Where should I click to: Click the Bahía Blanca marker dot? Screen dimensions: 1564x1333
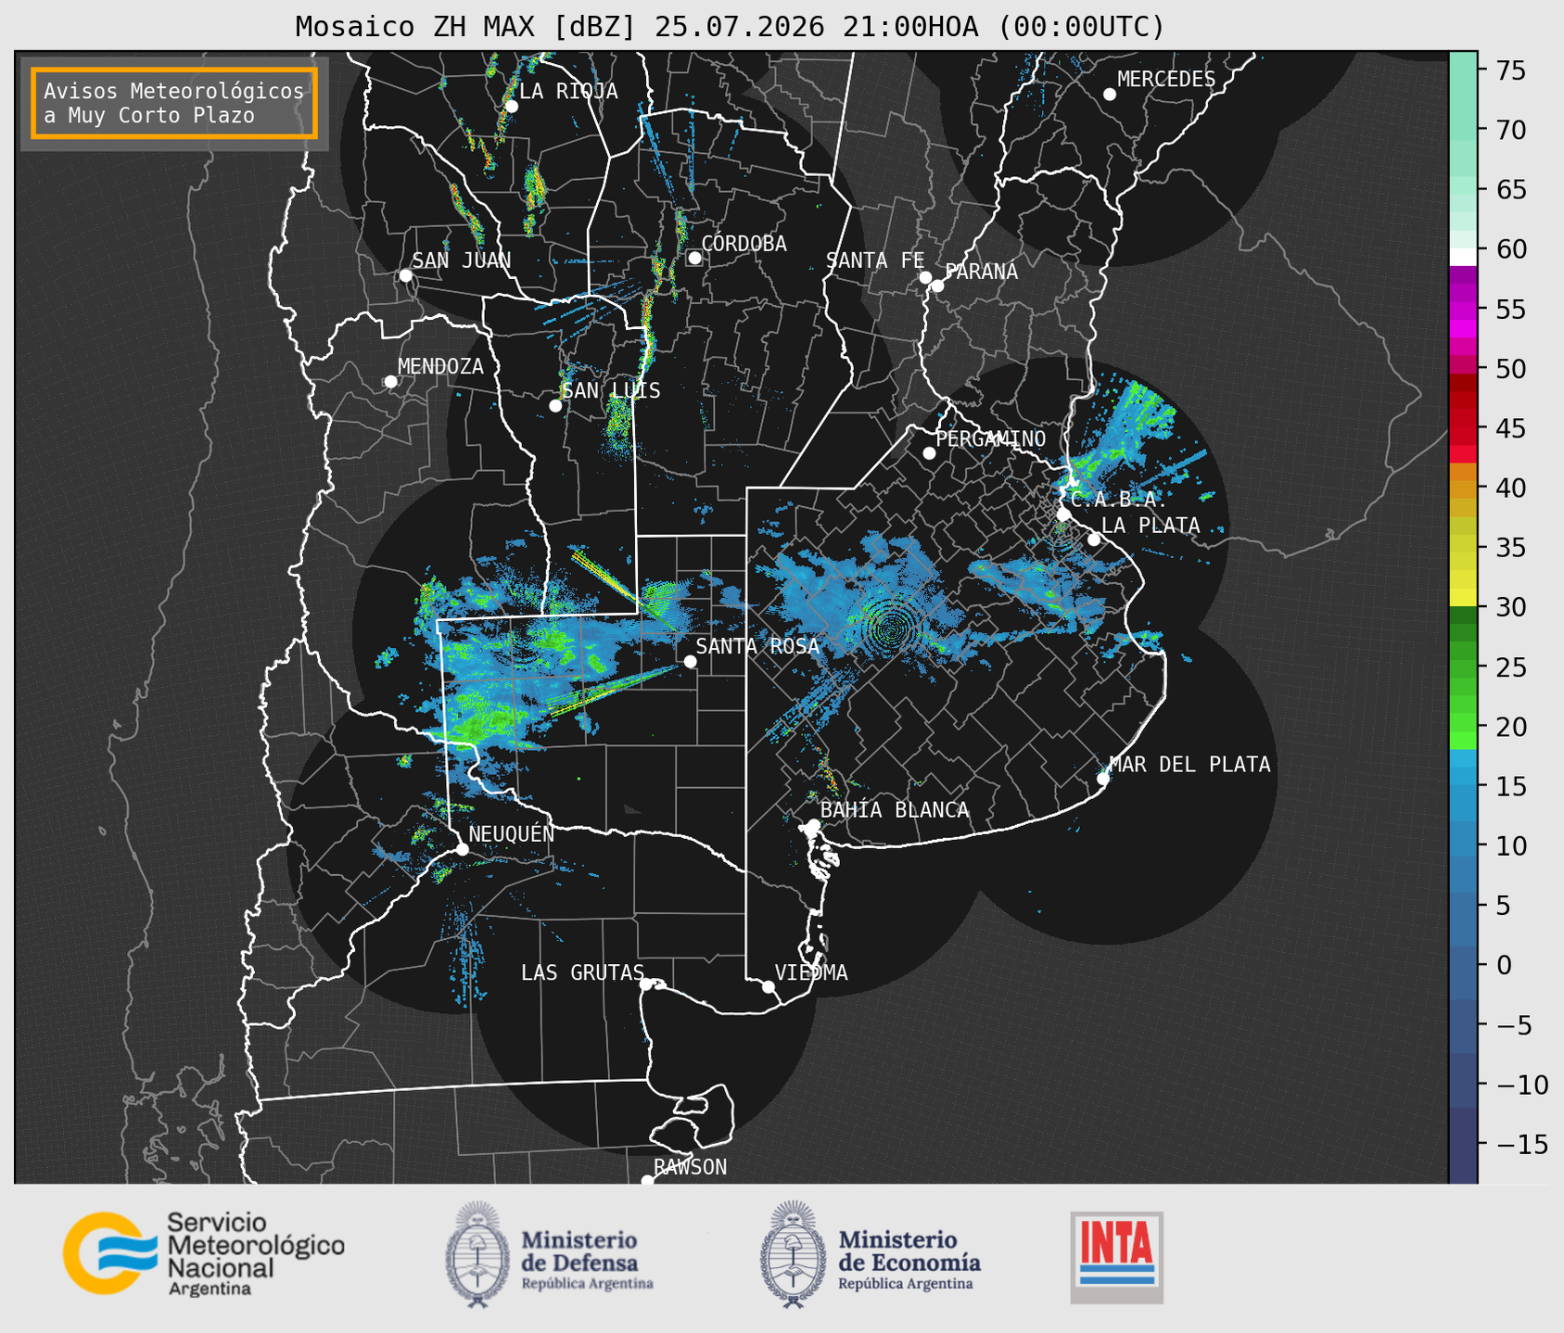(x=813, y=825)
